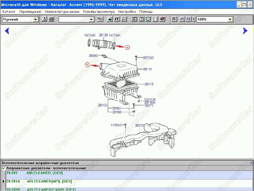254x191 pixels.
Task: Click the stacked books icon
Action: coord(162,19)
